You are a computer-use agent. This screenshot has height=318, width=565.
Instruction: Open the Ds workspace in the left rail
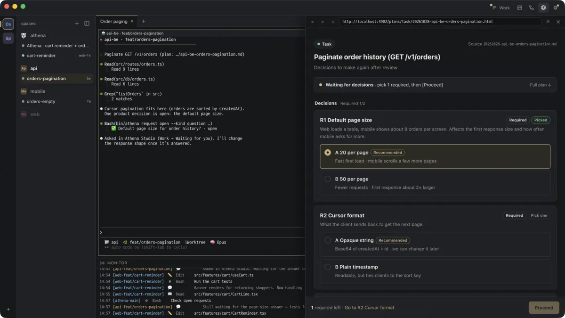8,24
